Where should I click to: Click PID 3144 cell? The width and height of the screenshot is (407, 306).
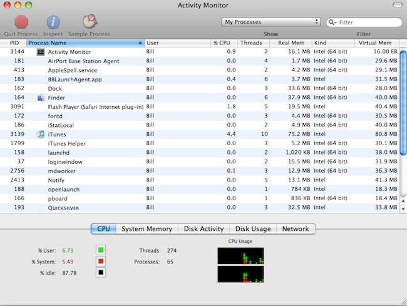(x=17, y=51)
